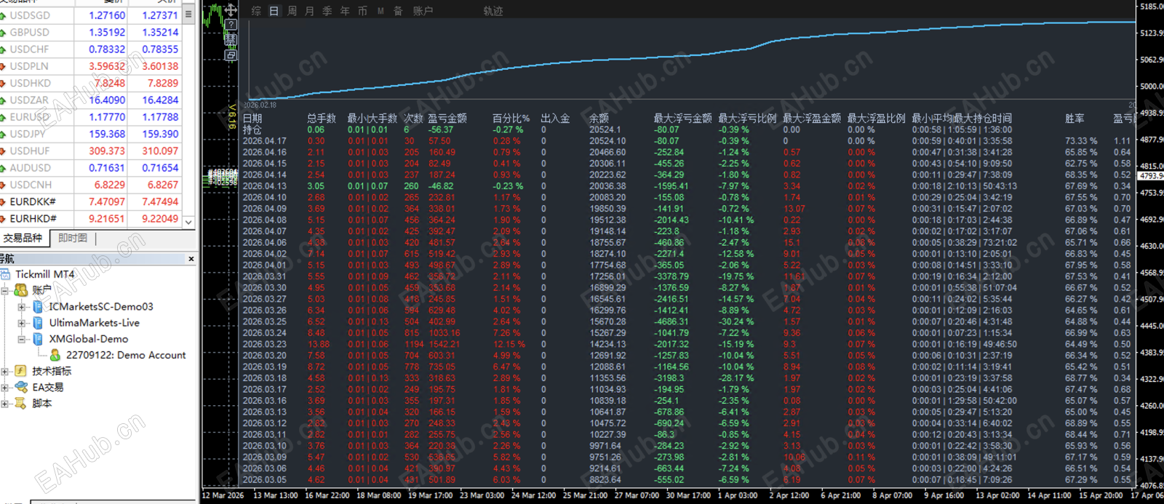Click the up arrow icon beside GBPUSD
Image resolution: width=1164 pixels, height=504 pixels.
click(3, 33)
